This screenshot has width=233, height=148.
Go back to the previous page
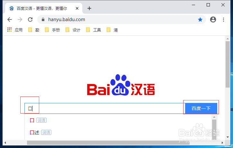pyautogui.click(x=10, y=19)
